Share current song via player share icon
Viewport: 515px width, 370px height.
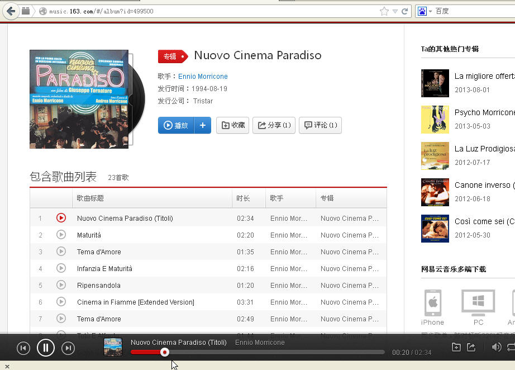point(471,347)
